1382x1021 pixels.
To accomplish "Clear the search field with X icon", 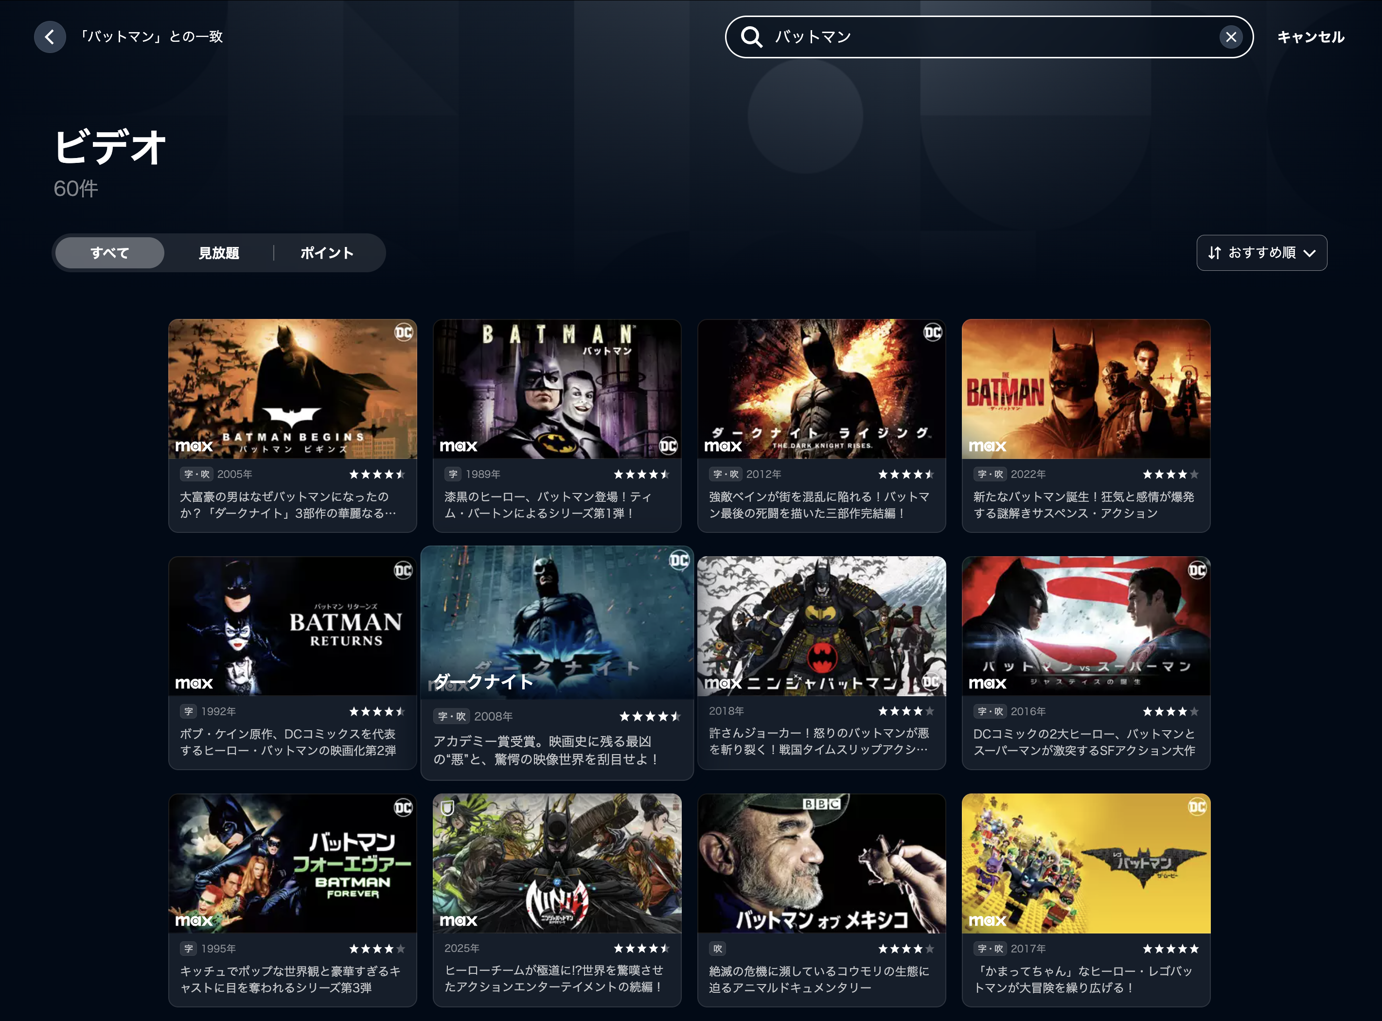I will point(1231,37).
